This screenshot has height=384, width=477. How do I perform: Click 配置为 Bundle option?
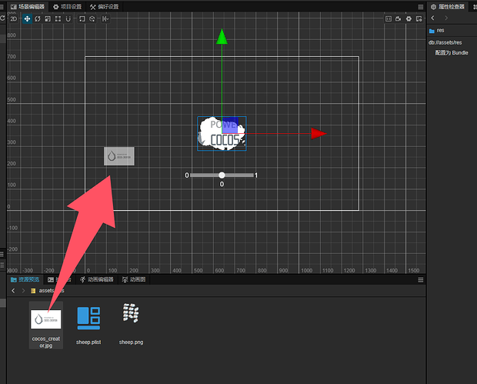[452, 52]
